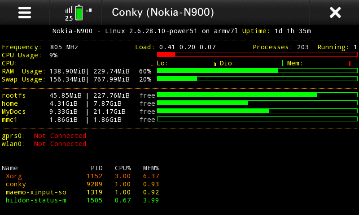Select the maemo-xinput-so process name
Image resolution: width=359 pixels, height=215 pixels.
click(36, 193)
